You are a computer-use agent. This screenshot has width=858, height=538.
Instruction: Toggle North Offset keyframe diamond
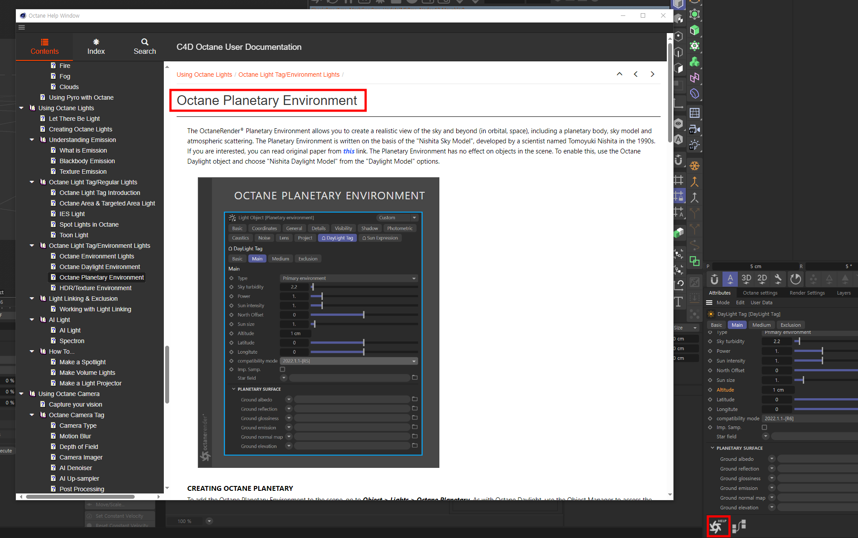[710, 370]
